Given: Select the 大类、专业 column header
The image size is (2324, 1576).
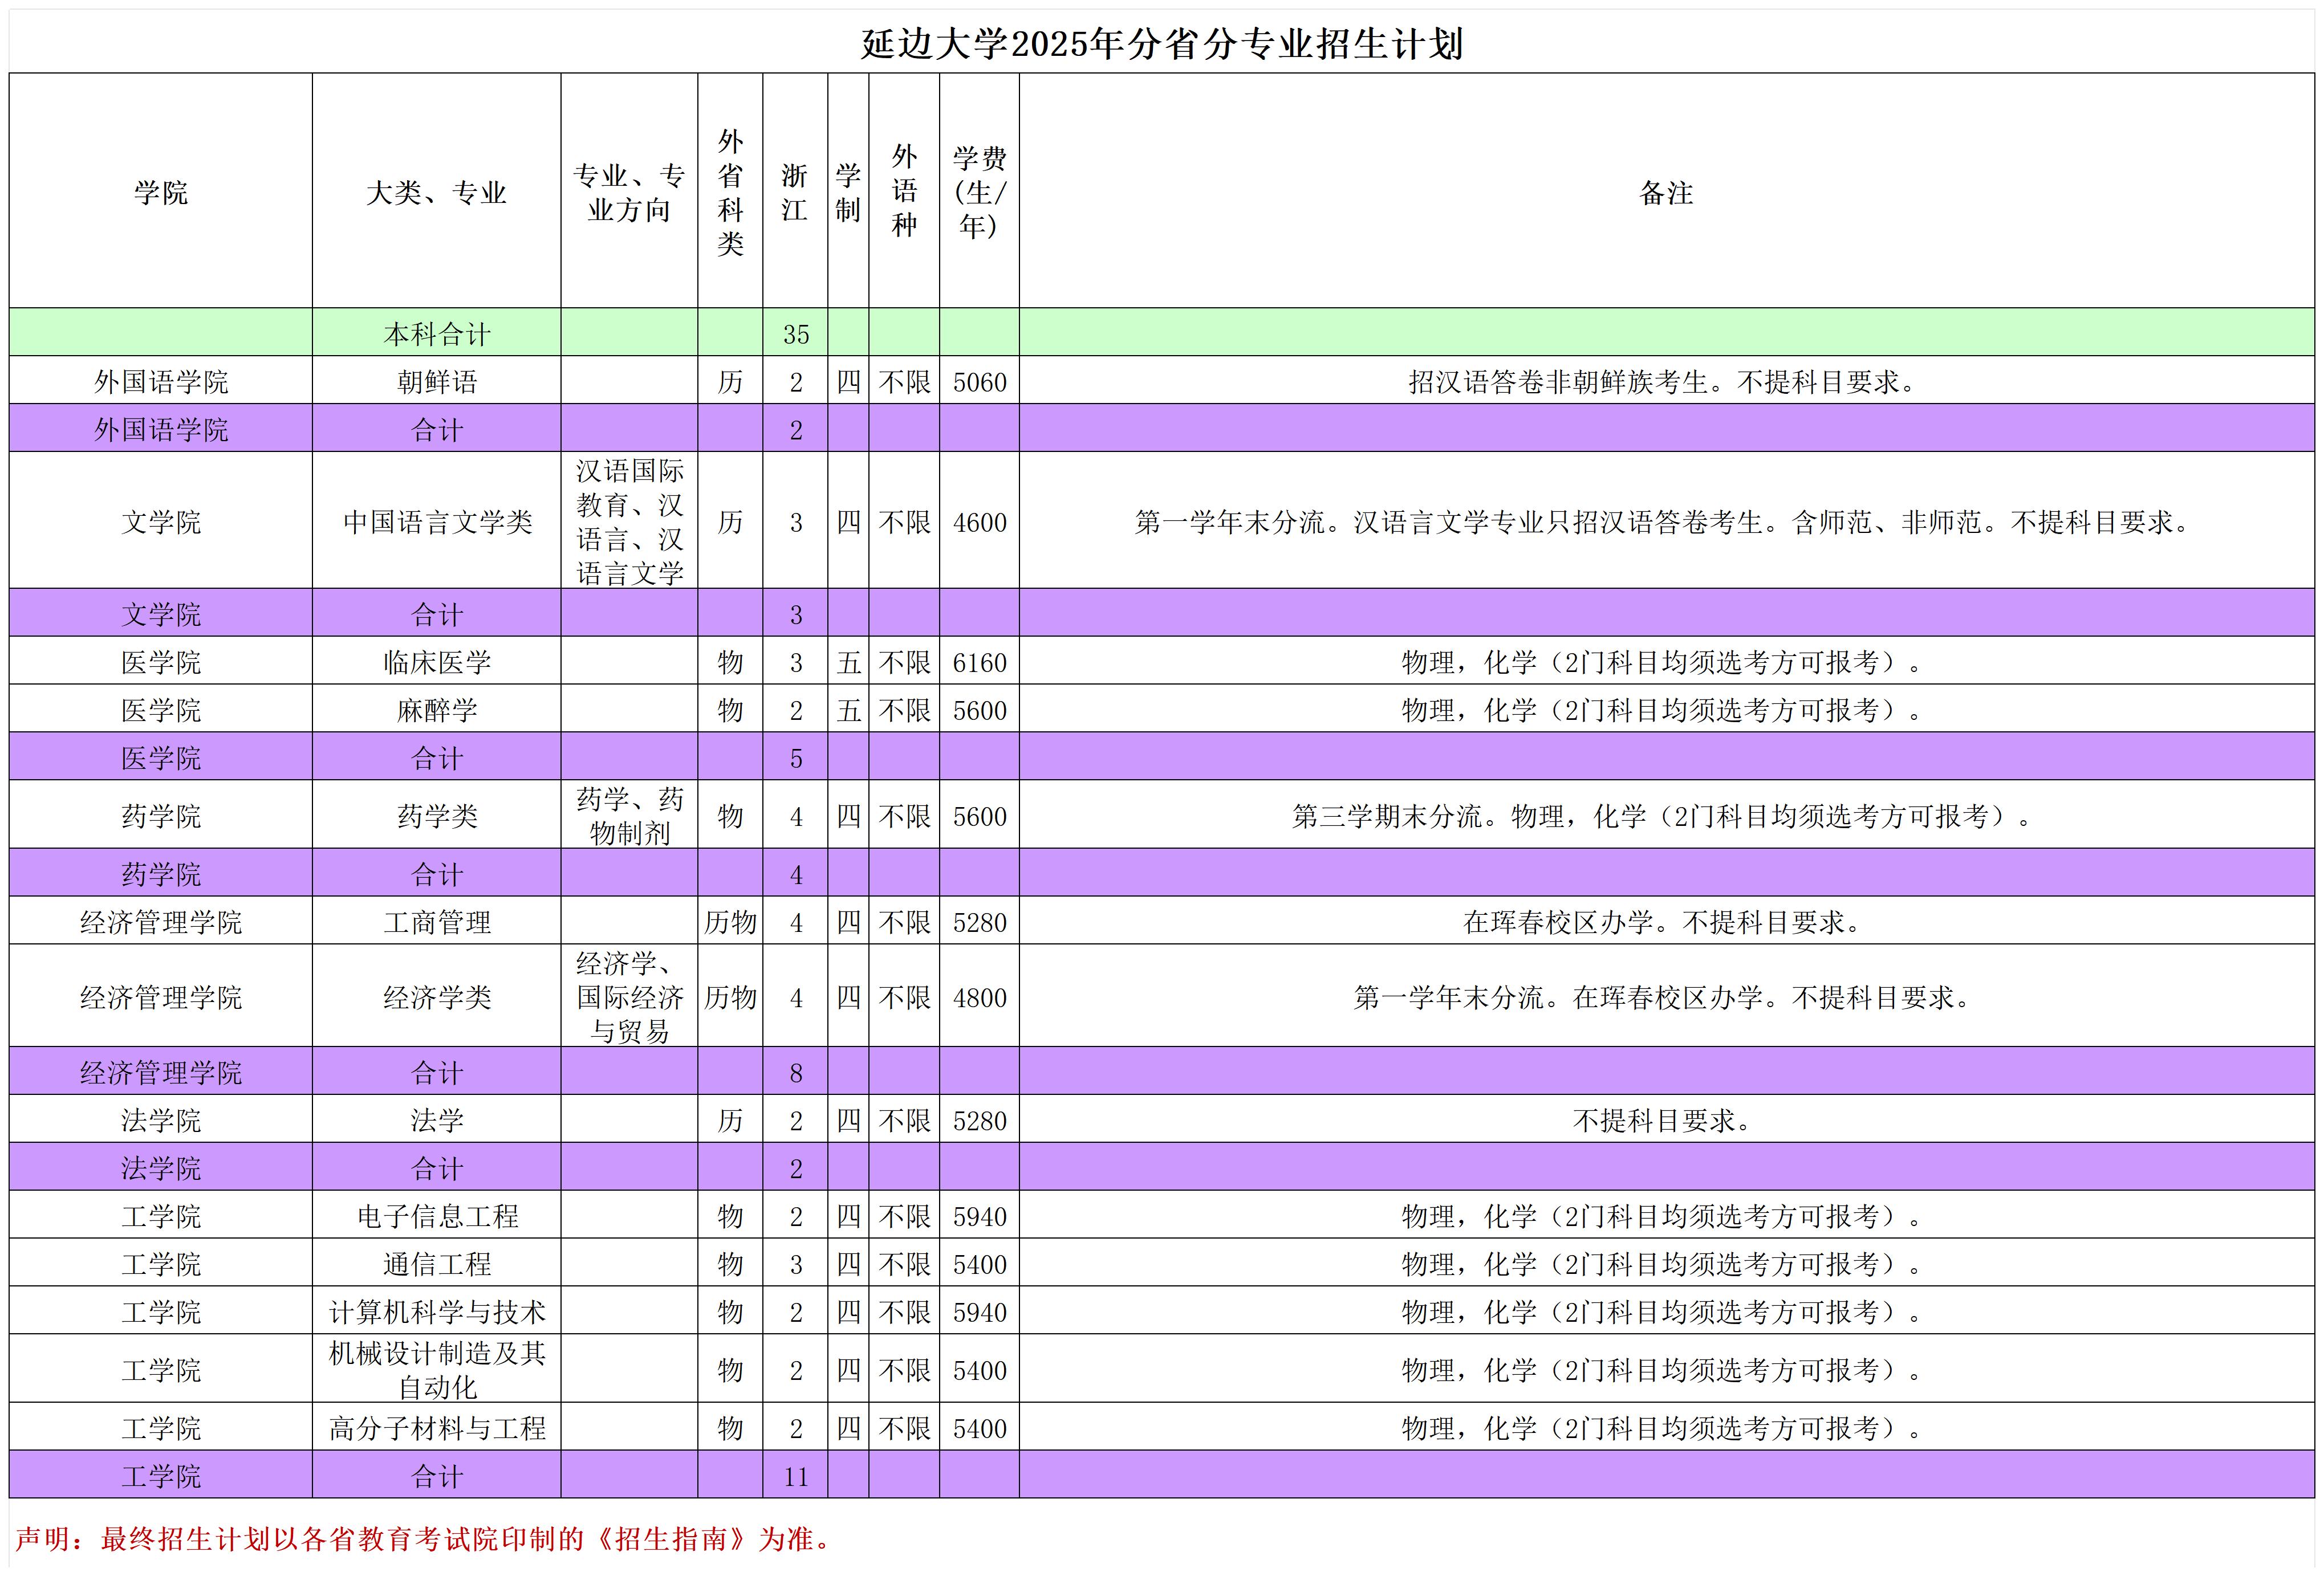Looking at the screenshot, I should [x=437, y=192].
